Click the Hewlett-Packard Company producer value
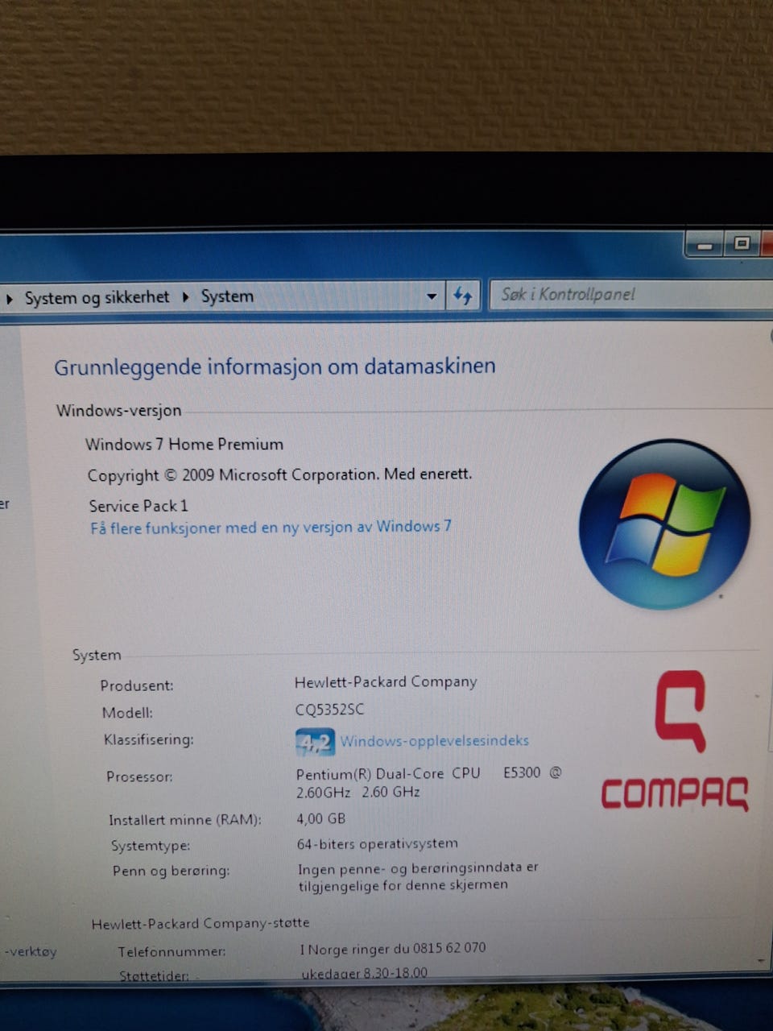The height and width of the screenshot is (1031, 773). (x=386, y=682)
